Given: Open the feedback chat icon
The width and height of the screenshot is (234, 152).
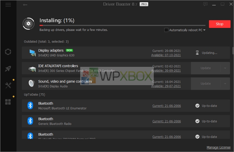Looking at the screenshot, I should coord(206,4).
